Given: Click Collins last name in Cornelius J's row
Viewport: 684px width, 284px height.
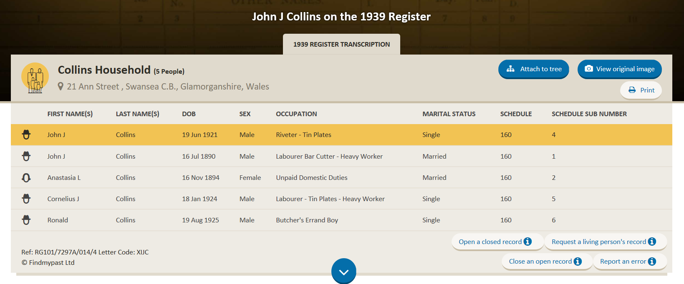Looking at the screenshot, I should 126,199.
